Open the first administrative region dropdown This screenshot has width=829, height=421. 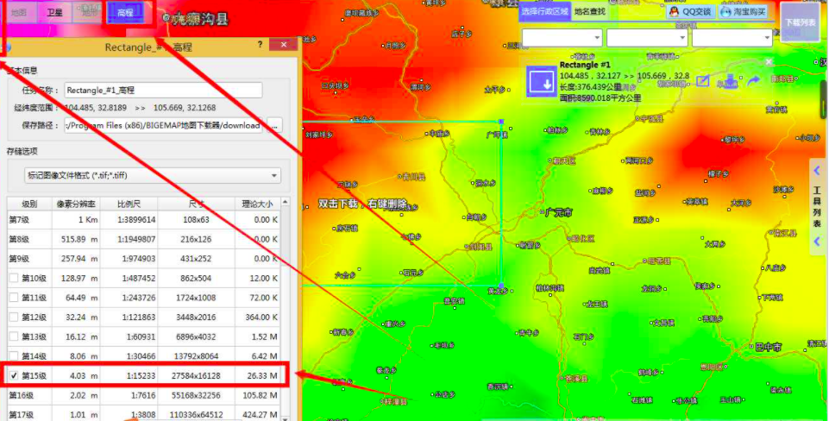pos(562,38)
